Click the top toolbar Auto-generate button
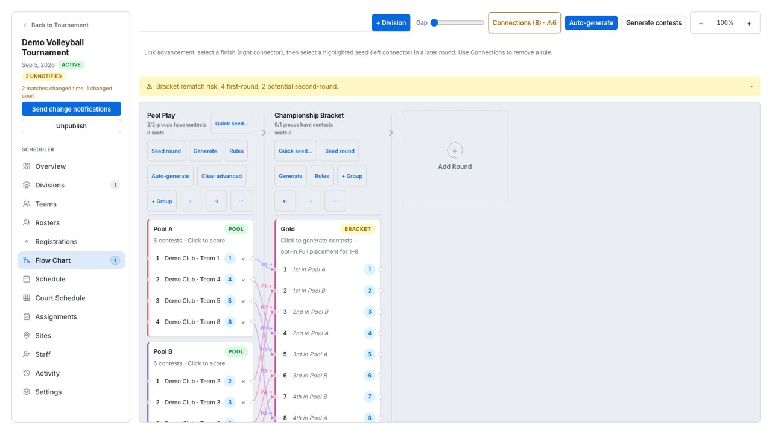This screenshot has height=434, width=772. [591, 23]
